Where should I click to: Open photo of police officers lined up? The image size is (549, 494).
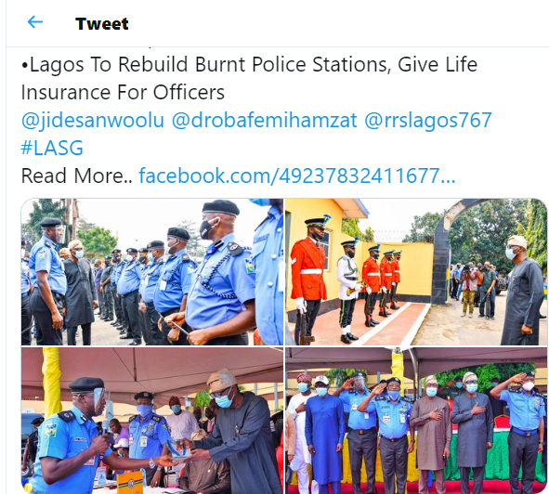pyautogui.click(x=152, y=272)
